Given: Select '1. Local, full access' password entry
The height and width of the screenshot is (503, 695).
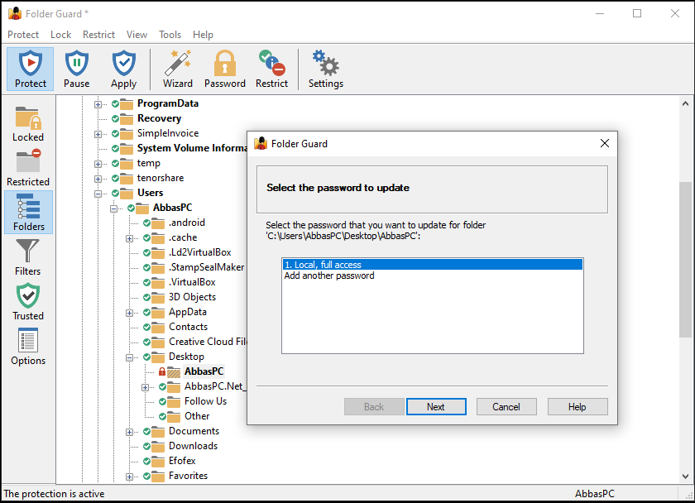Looking at the screenshot, I should (433, 265).
